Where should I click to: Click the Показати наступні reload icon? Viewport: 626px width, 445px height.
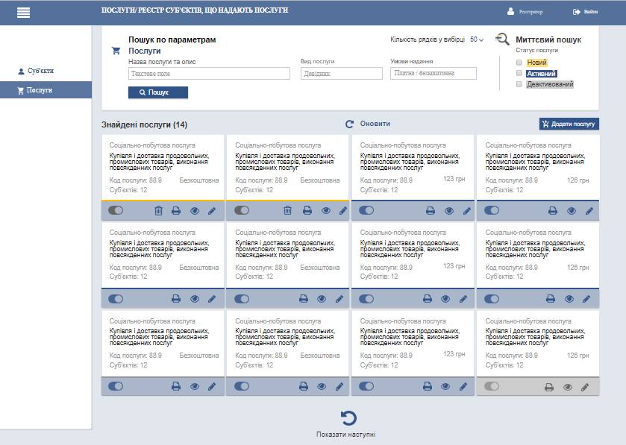(x=348, y=418)
